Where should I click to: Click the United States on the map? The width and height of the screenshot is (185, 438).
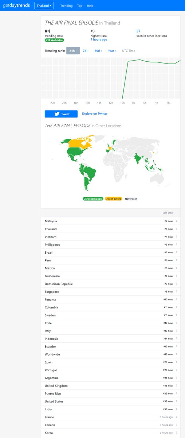click(x=76, y=151)
